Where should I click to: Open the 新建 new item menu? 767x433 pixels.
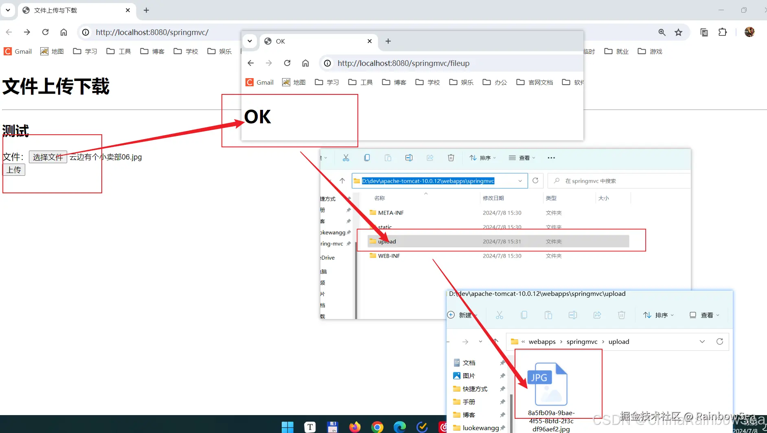(462, 315)
